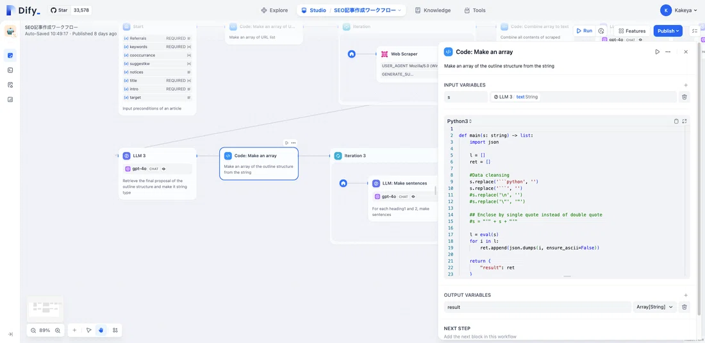Expand the Publish dropdown
The height and width of the screenshot is (343, 705).
(x=668, y=31)
